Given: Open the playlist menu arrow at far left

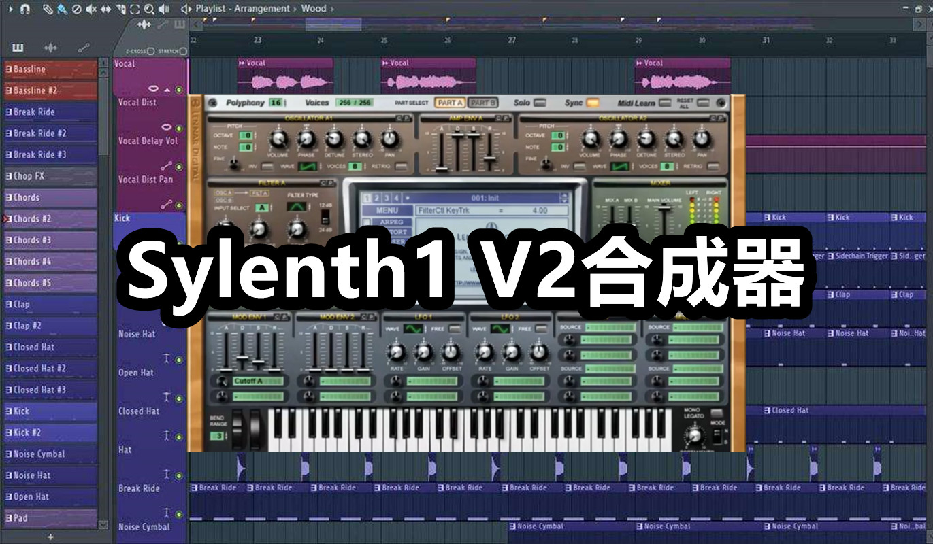Looking at the screenshot, I should click(x=10, y=9).
